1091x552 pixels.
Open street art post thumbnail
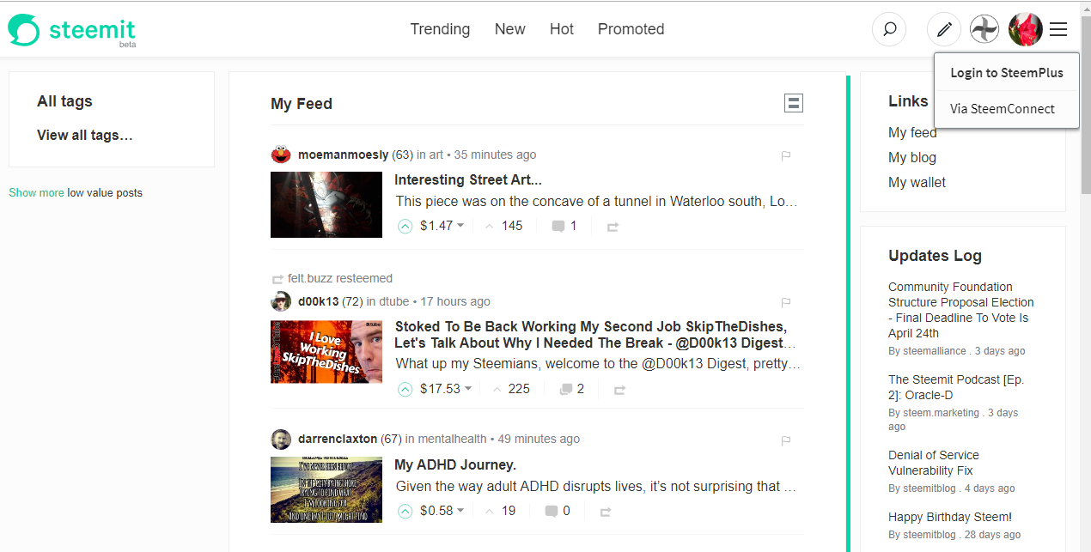tap(326, 204)
